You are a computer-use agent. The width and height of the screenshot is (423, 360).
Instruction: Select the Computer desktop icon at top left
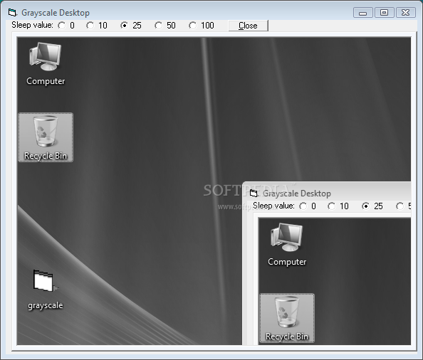tap(46, 64)
